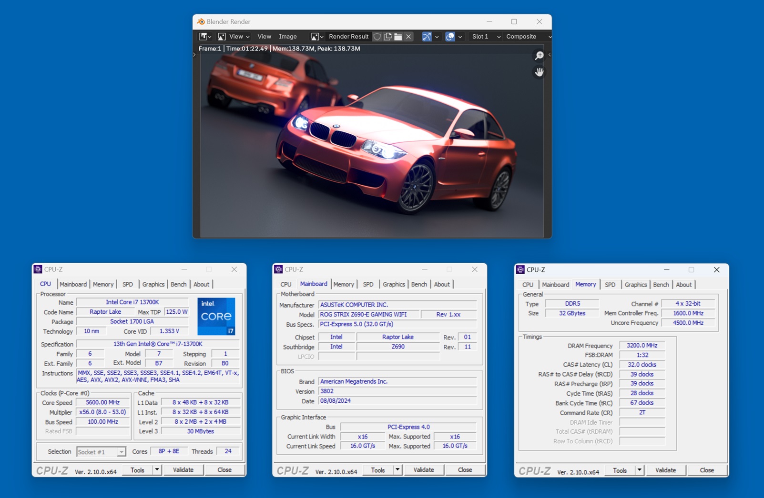Click the 'Intel Core i7 13700K' name field
This screenshot has width=764, height=498.
[x=132, y=302]
